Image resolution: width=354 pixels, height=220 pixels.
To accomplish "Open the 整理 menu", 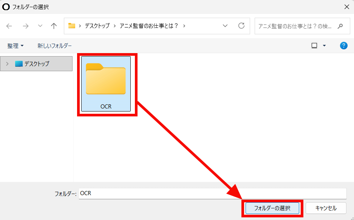I will pos(15,46).
